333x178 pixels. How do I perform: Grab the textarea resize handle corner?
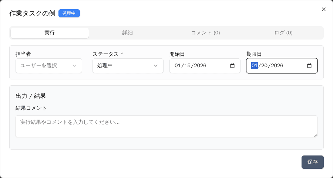tap(315, 135)
